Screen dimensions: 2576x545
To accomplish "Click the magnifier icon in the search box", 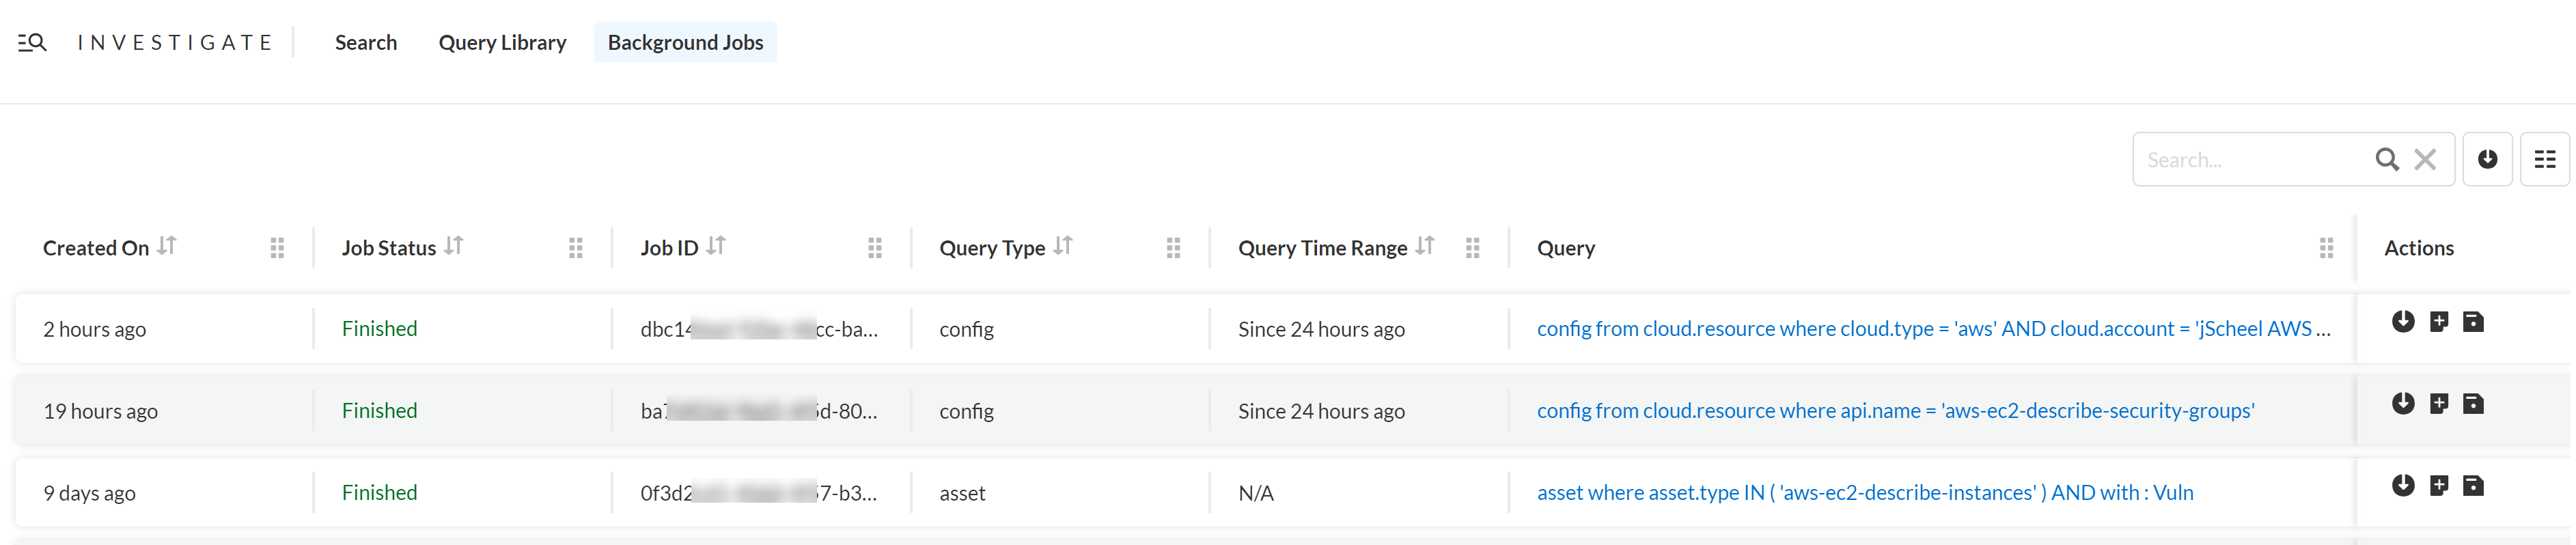I will coord(2387,159).
